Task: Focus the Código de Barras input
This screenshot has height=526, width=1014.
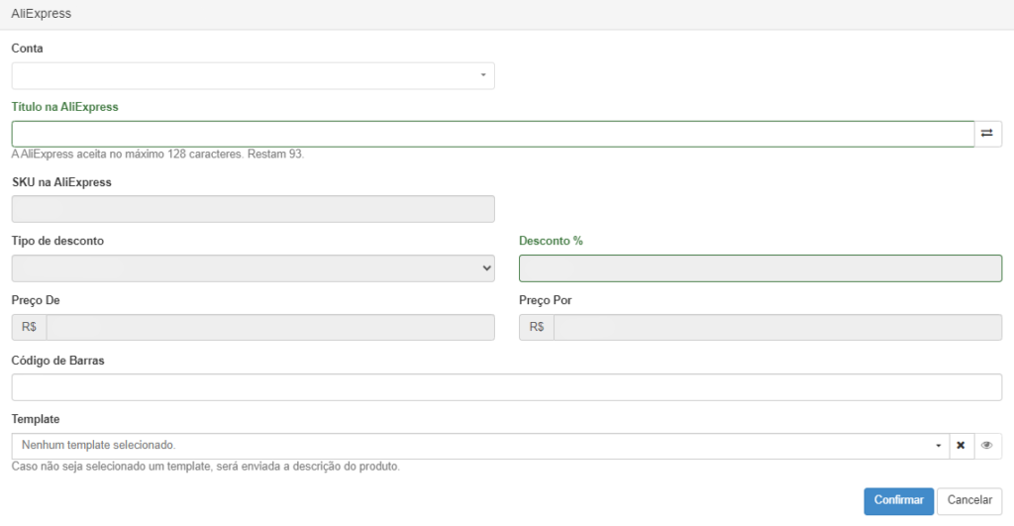Action: tap(506, 387)
